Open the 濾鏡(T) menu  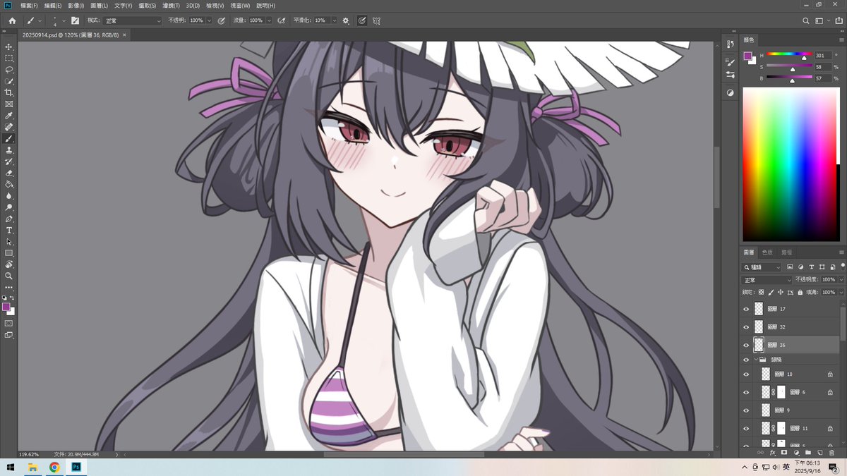pyautogui.click(x=171, y=5)
